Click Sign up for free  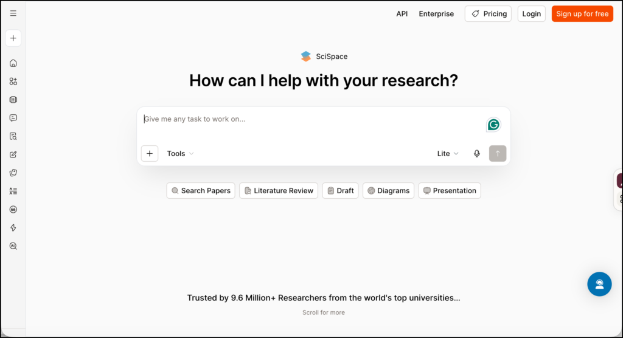tap(582, 14)
